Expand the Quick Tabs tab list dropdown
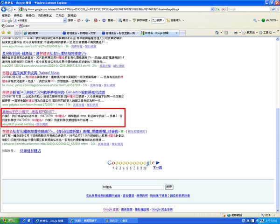280x224 pixels. [21, 33]
